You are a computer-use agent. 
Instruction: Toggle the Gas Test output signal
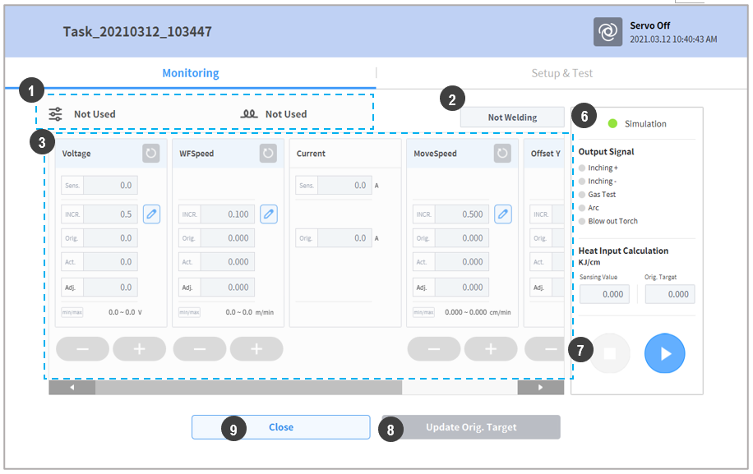coord(583,195)
